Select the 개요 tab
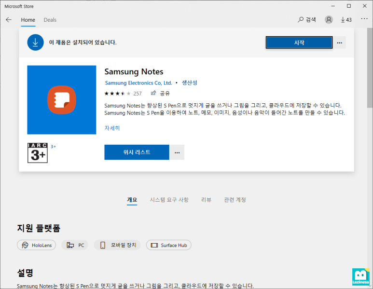Screen dimensions: 373x289 [132, 200]
